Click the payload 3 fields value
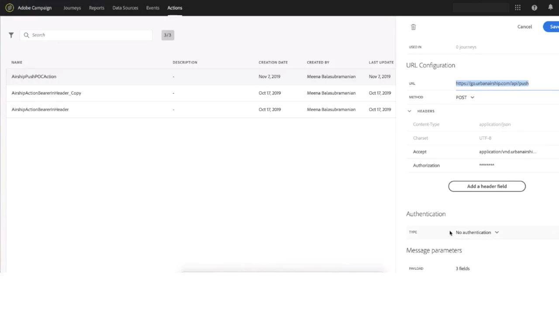Image resolution: width=559 pixels, height=314 pixels. (462, 269)
